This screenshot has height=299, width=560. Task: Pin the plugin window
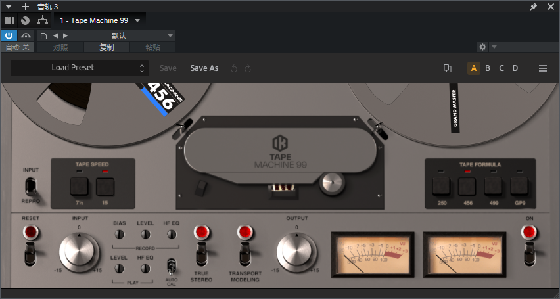(533, 7)
